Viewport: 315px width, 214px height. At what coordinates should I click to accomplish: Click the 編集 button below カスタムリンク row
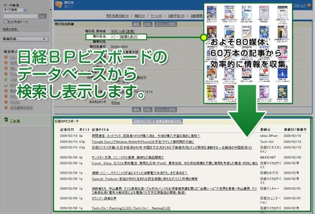click(x=136, y=109)
